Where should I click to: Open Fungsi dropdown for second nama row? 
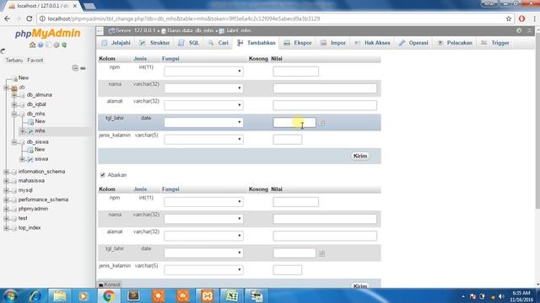click(x=203, y=219)
